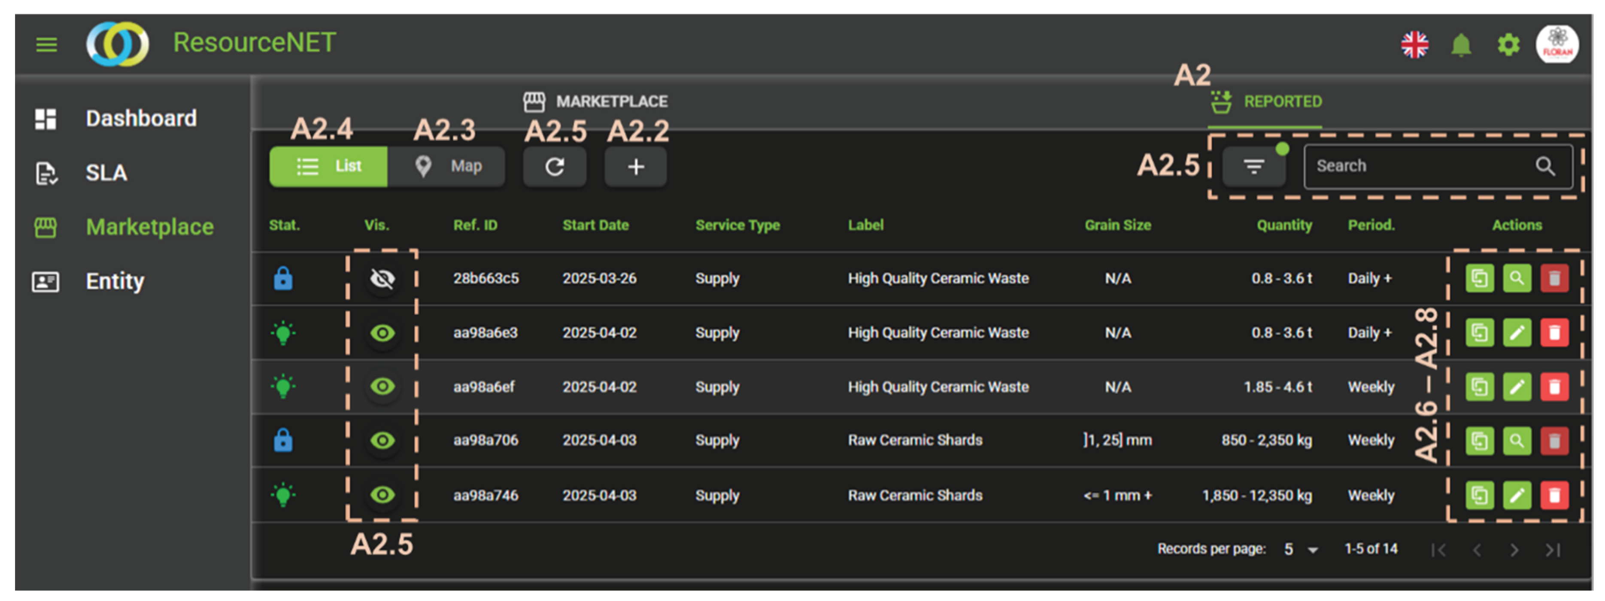The width and height of the screenshot is (1605, 601).
Task: Show hidden listing 28b663c5 via crossed-eye toggle
Action: click(382, 278)
